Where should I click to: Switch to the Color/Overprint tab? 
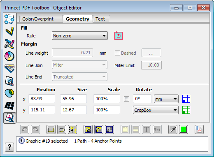(x=41, y=19)
